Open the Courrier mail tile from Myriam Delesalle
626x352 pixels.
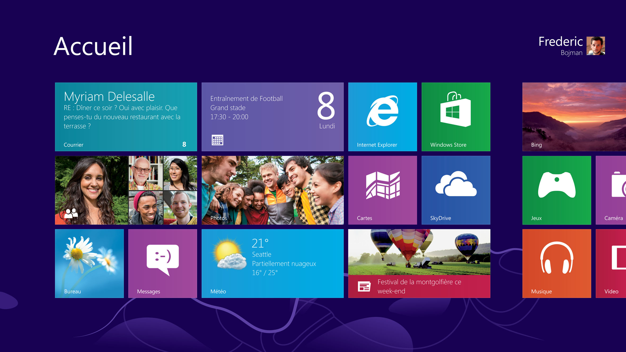(126, 117)
